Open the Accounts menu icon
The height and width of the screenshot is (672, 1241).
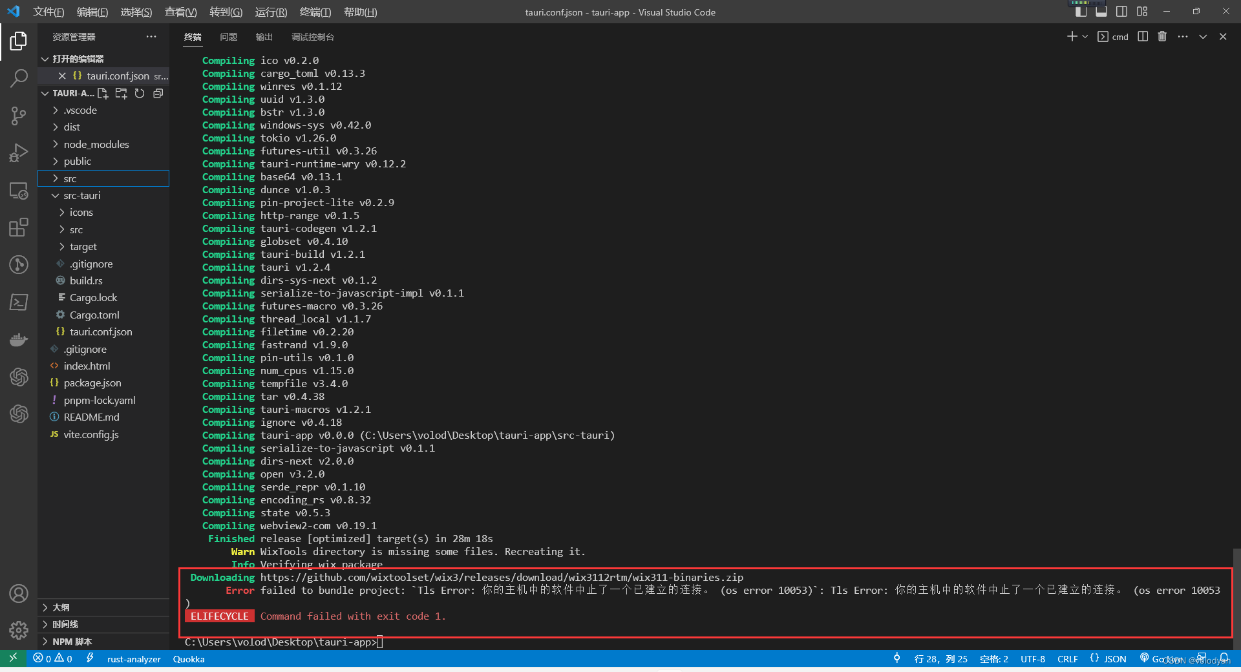tap(19, 593)
